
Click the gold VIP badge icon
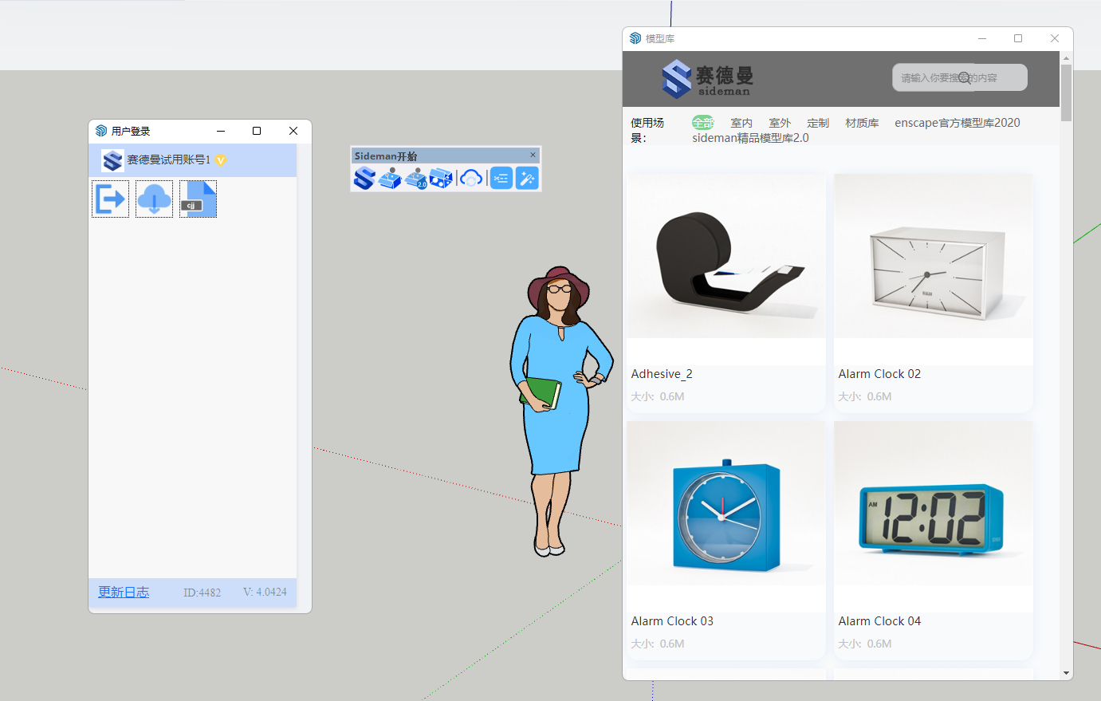(x=221, y=159)
